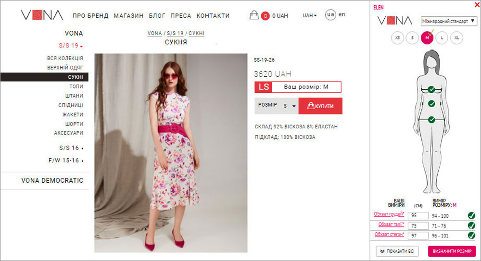Click the hips checkmark on mannequin

click(x=431, y=120)
